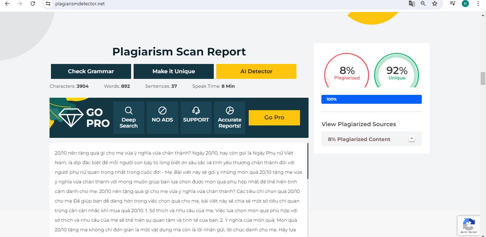Screen dimensions: 486x237
Task: Click the Accurate Reports tile
Action: pyautogui.click(x=229, y=118)
